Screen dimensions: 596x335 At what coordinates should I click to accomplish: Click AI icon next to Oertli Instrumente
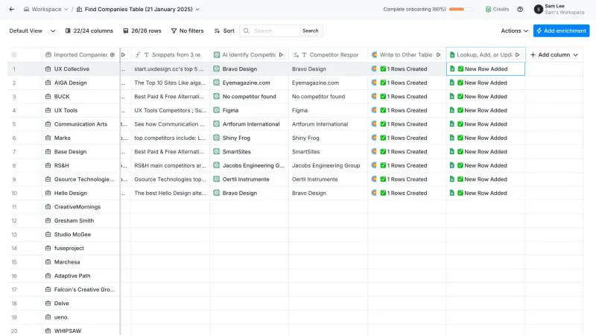[x=216, y=179]
